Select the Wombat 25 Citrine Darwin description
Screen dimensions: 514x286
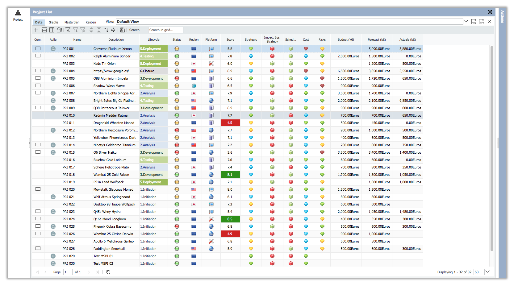tap(113, 234)
